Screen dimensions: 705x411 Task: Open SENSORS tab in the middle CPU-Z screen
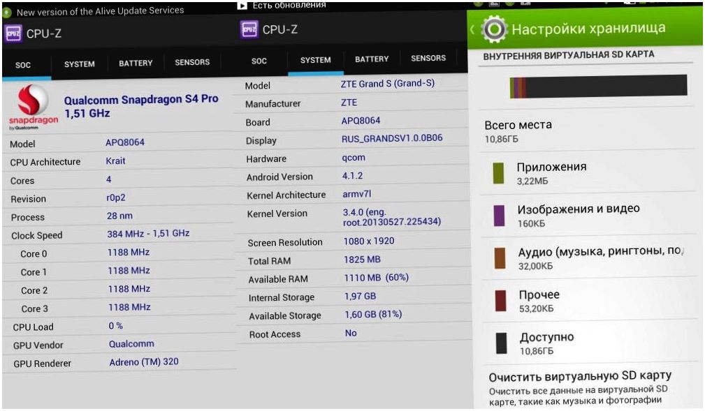(428, 59)
